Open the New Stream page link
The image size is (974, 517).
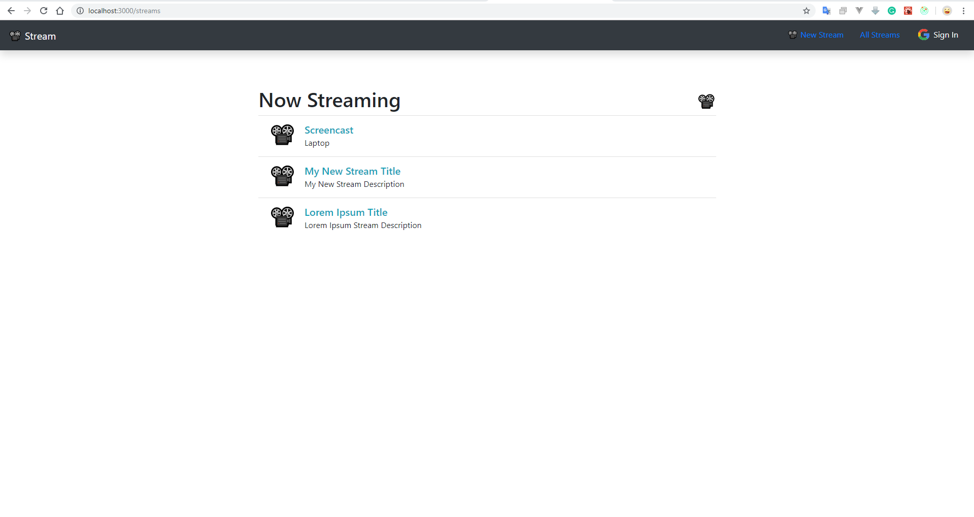(x=822, y=35)
